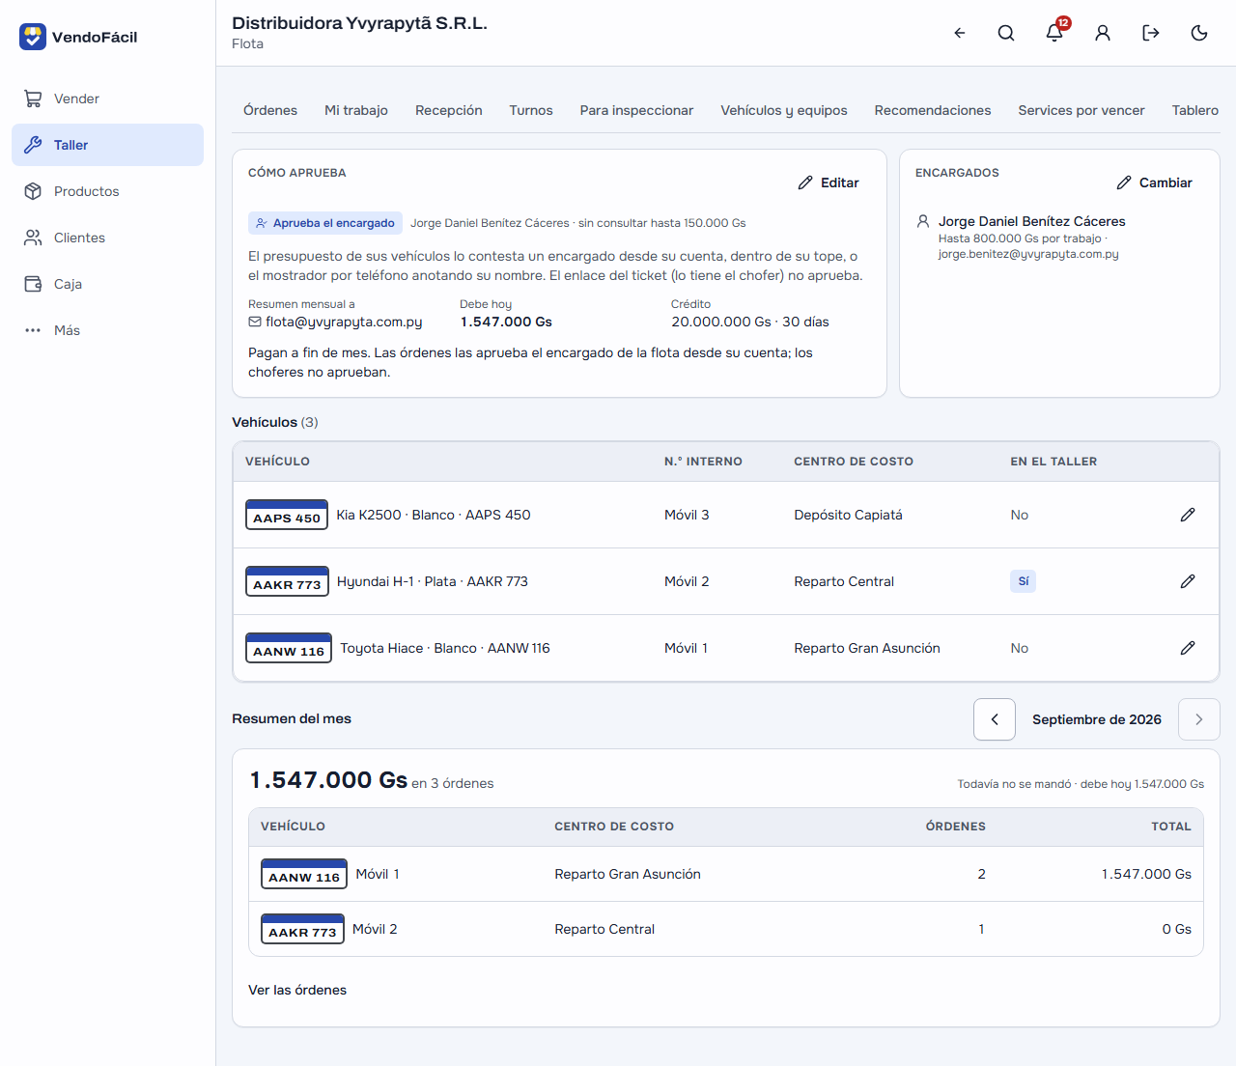Click Editar in Cómo aprueba card
This screenshot has height=1066, width=1236.
point(829,182)
